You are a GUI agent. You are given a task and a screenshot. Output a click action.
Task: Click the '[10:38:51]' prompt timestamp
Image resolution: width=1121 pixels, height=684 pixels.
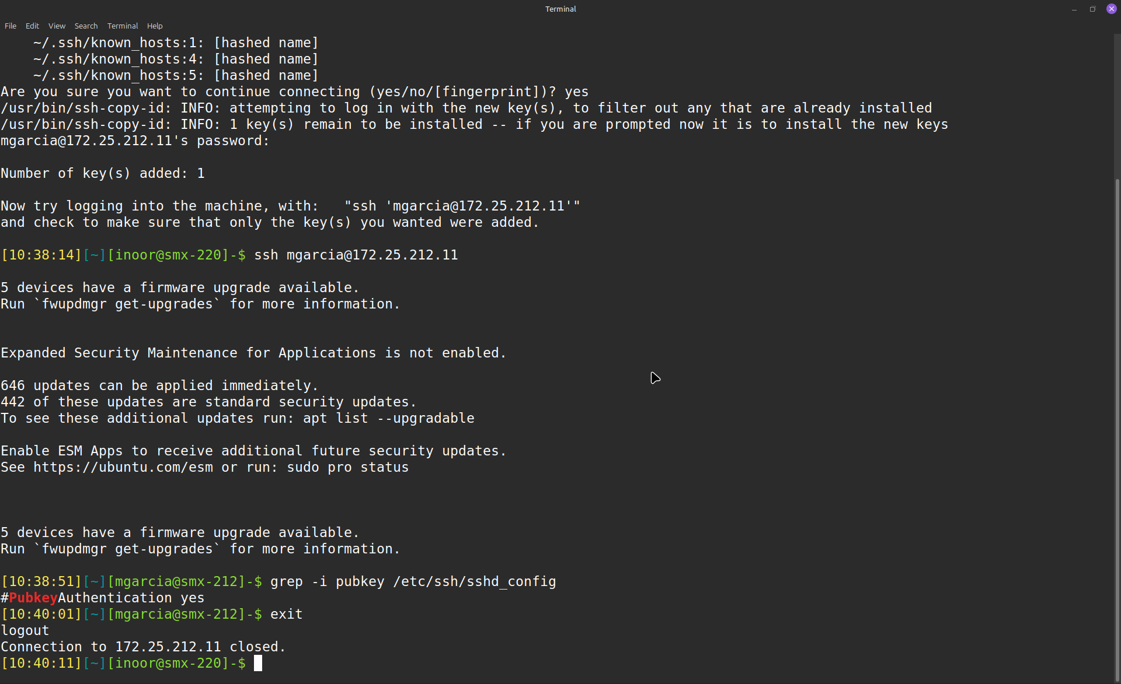click(x=41, y=581)
